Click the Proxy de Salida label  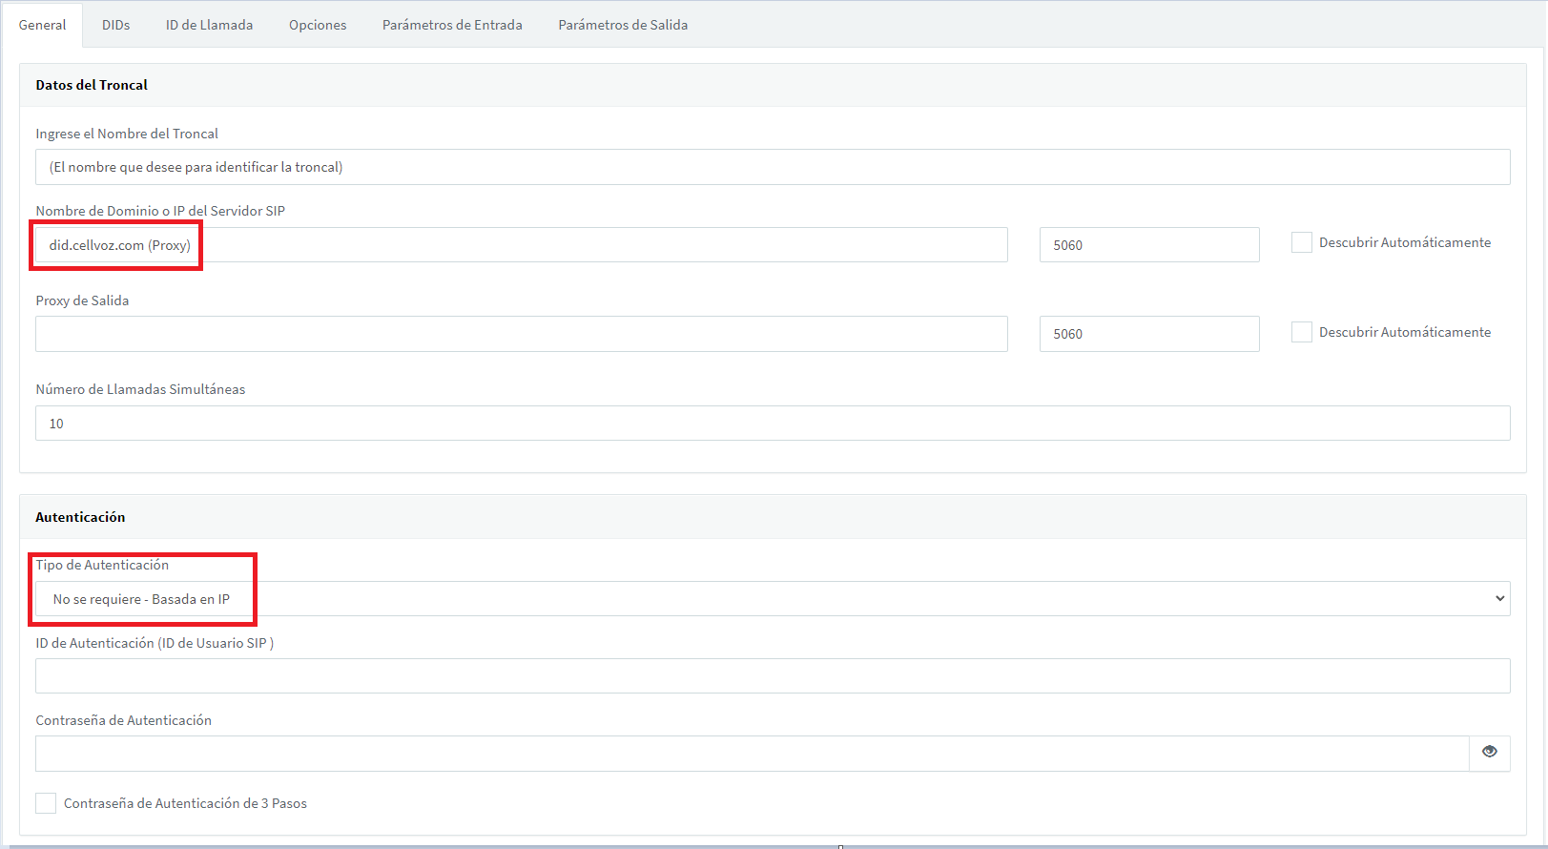coord(82,300)
